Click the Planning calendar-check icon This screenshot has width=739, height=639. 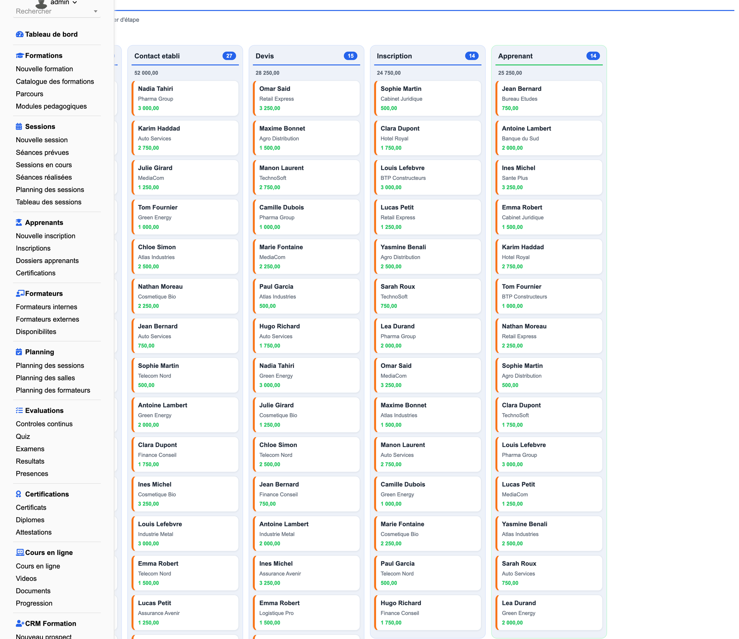(x=19, y=352)
